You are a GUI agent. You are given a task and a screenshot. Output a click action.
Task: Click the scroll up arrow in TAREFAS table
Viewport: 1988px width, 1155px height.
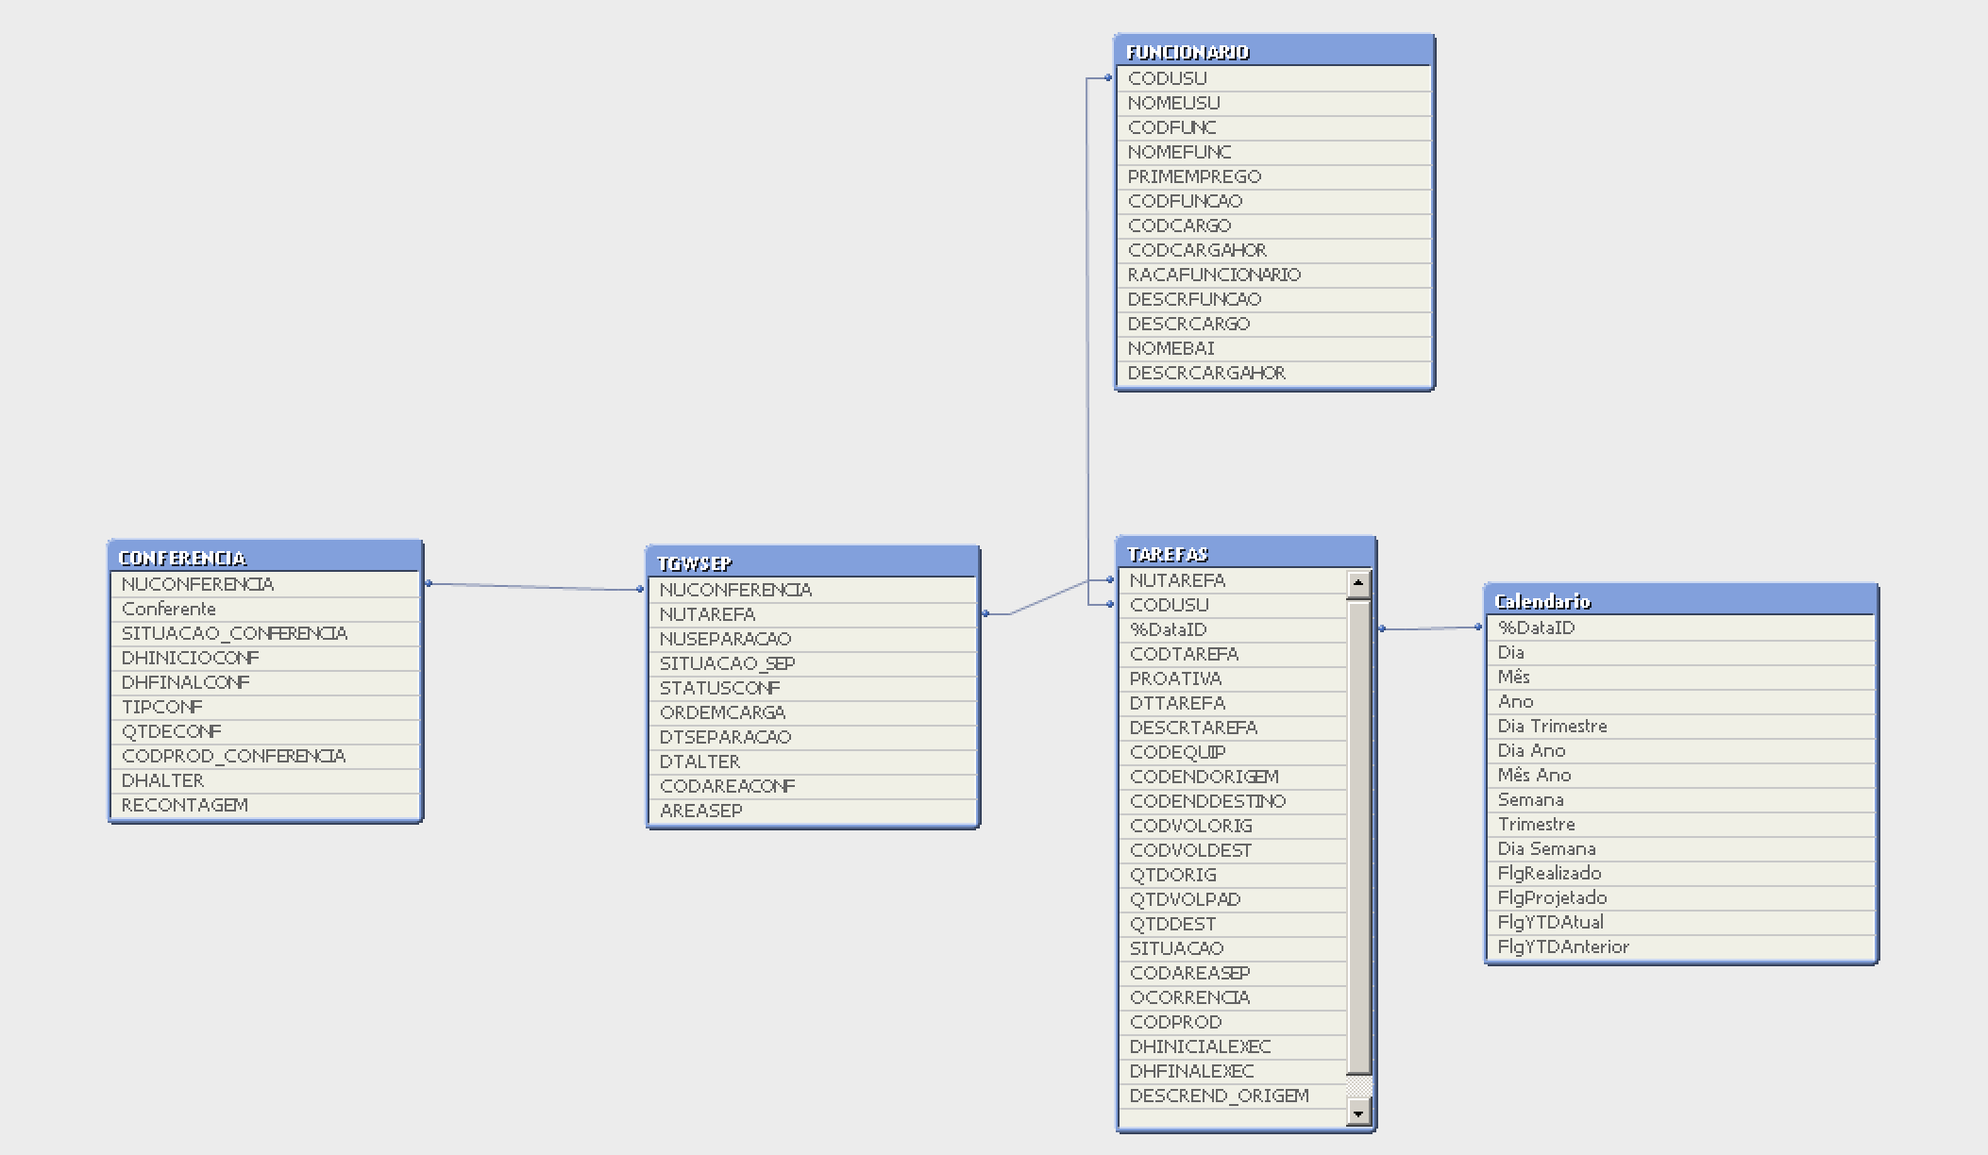[1358, 582]
